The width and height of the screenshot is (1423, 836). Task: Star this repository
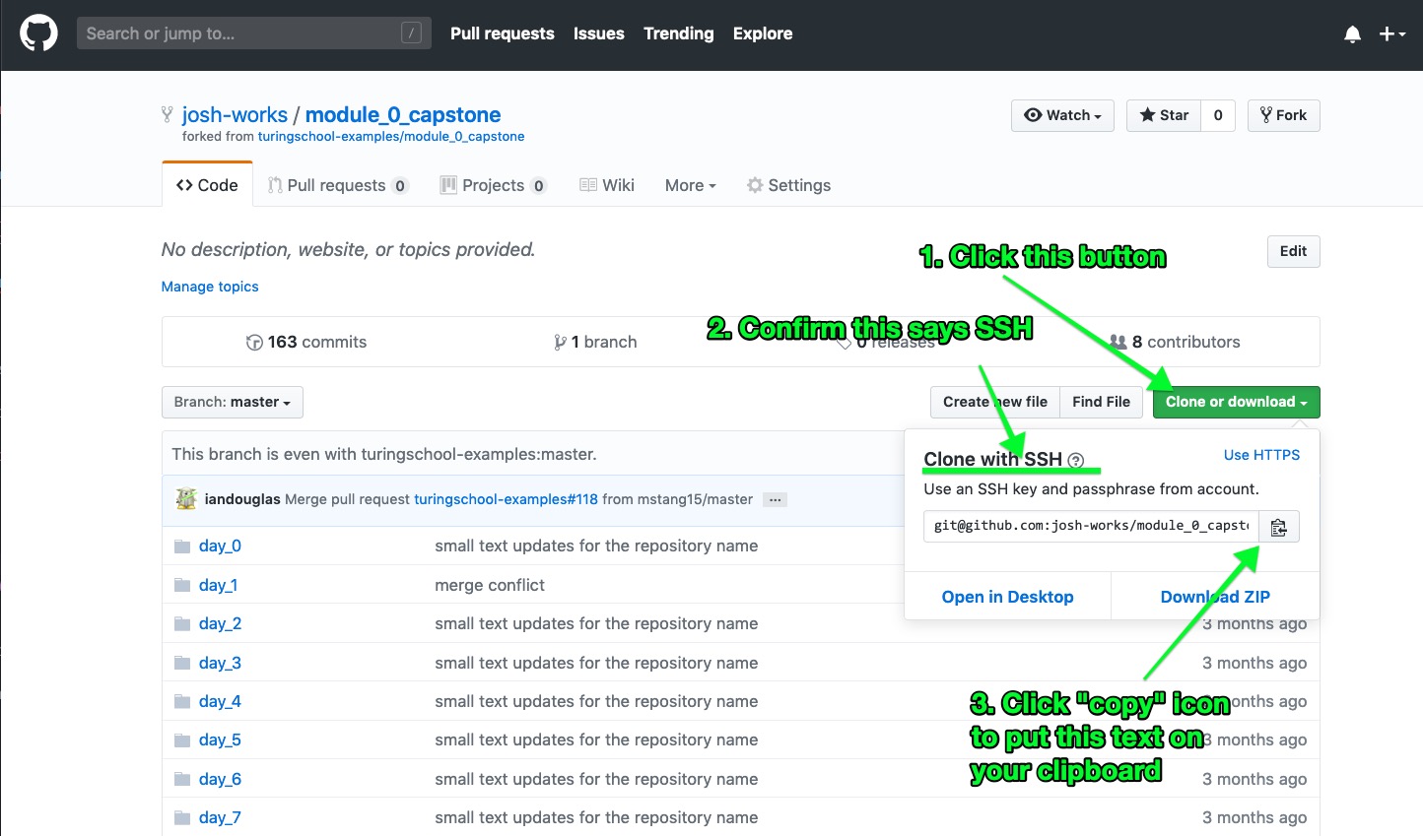(1164, 115)
